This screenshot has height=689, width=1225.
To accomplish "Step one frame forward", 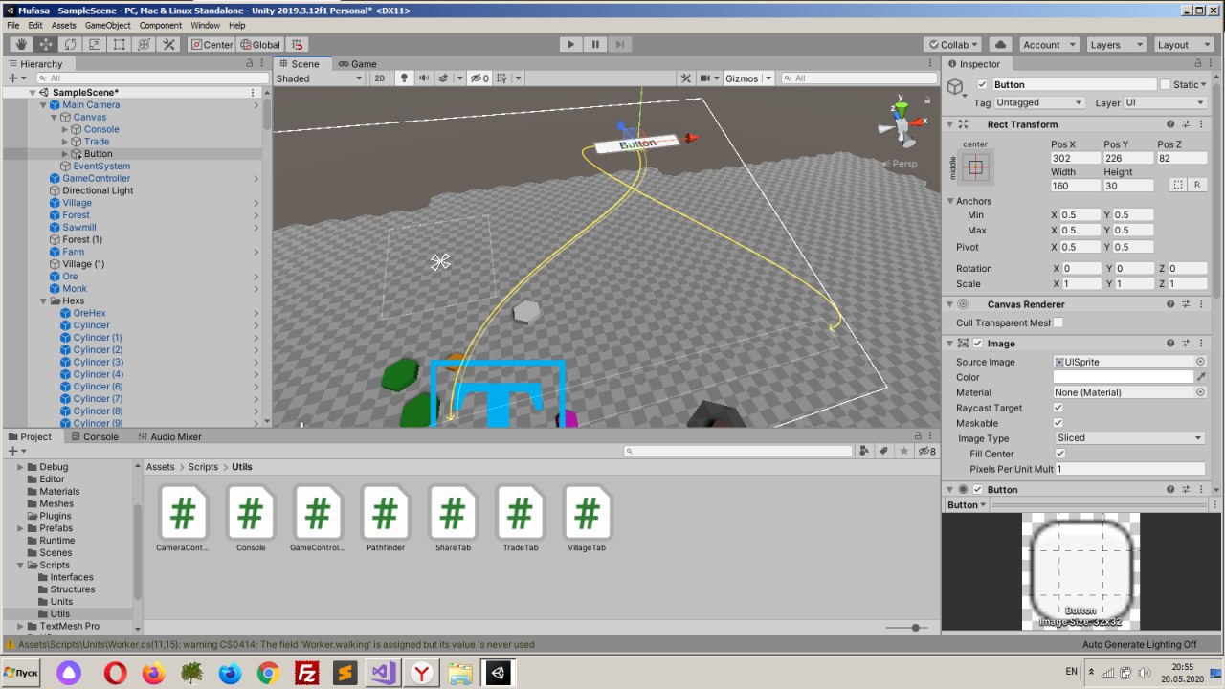I will [620, 45].
